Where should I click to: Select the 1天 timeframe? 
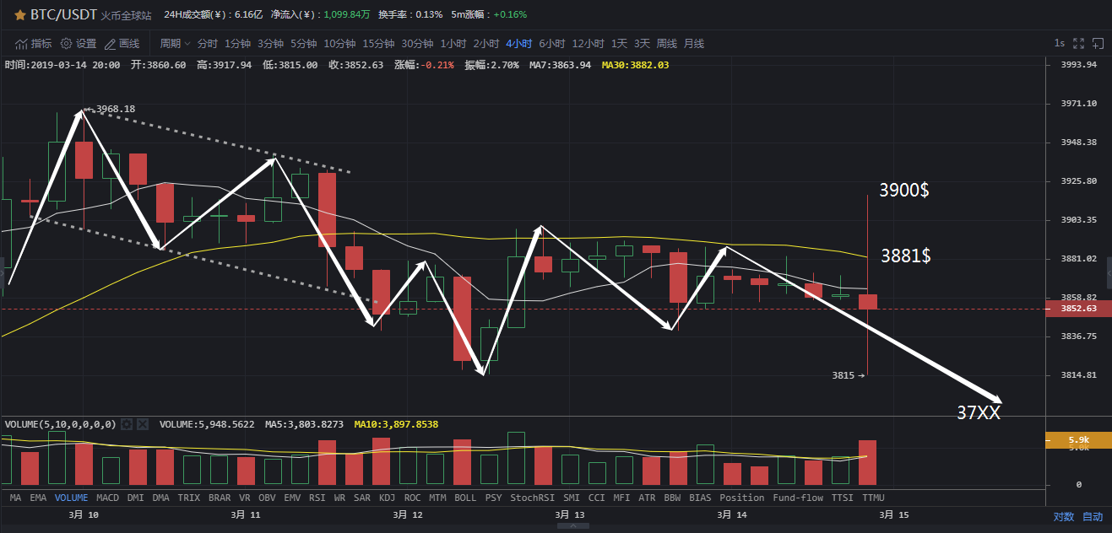[x=620, y=43]
